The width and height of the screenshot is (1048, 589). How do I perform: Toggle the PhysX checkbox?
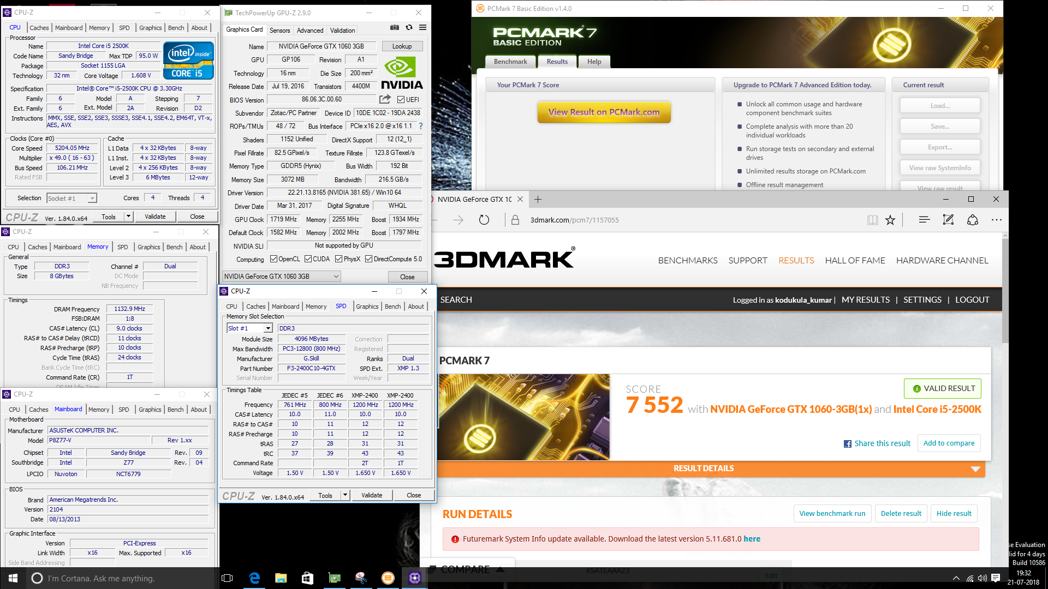coord(338,259)
